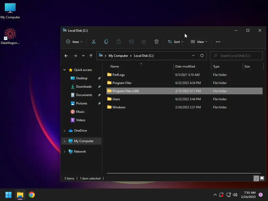The height and width of the screenshot is (201, 268).
Task: Switch to large thumbnails view icon
Action: [x=262, y=178]
